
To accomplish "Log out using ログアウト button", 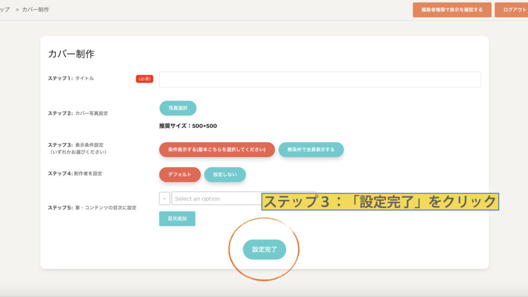I will click(513, 10).
